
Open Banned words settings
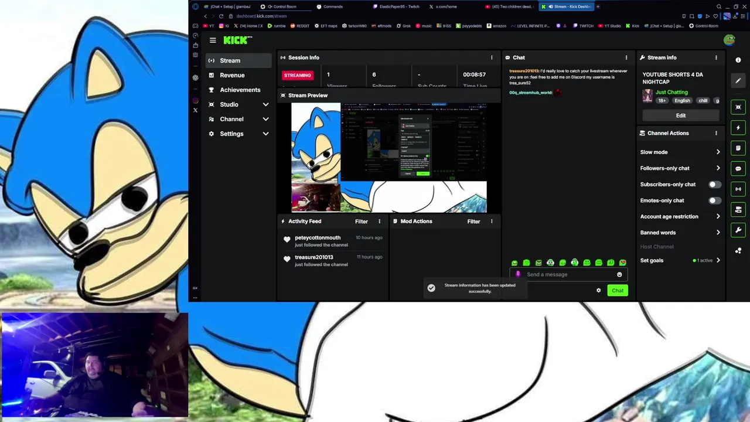[x=680, y=233]
